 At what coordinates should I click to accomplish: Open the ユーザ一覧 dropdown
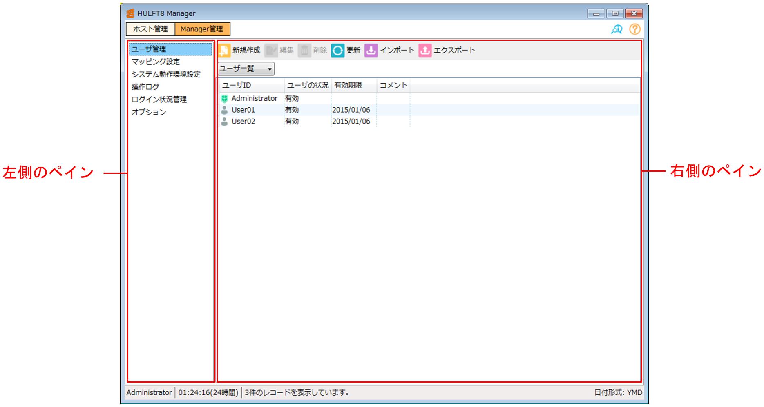246,69
